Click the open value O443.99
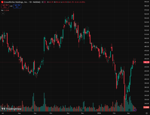This screenshot has height=115, width=150. point(50,2)
